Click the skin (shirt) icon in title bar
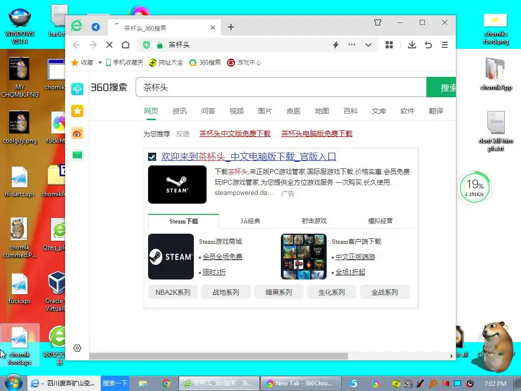The height and width of the screenshot is (391, 521). pyautogui.click(x=378, y=22)
